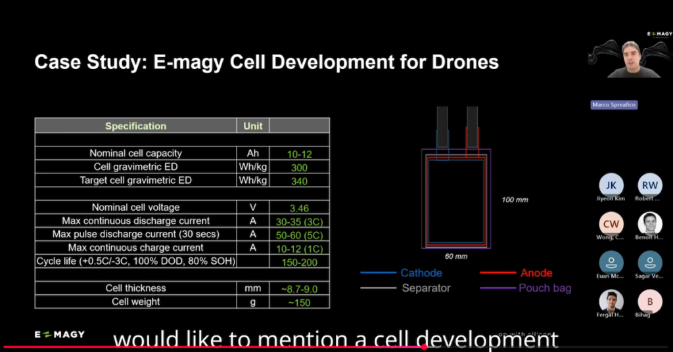The width and height of the screenshot is (673, 352).
Task: Click Marco Spreafico speaker video thumbnail
Action: (630, 55)
